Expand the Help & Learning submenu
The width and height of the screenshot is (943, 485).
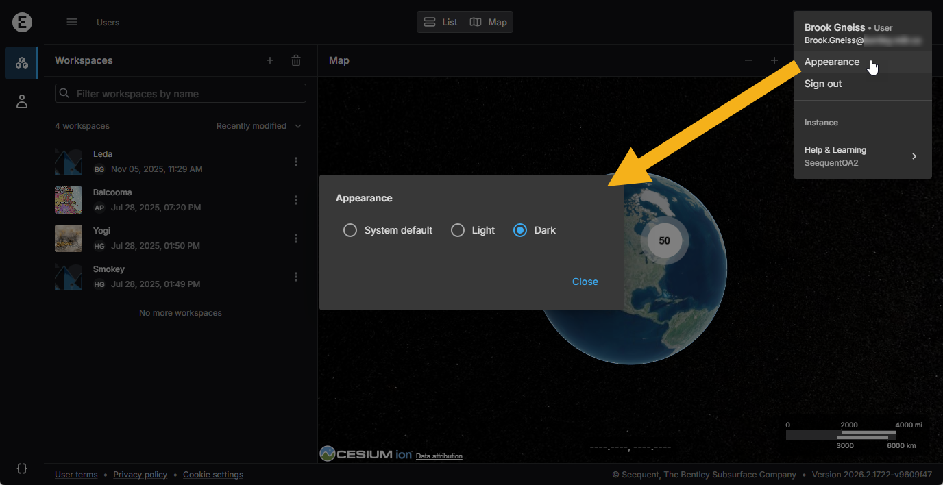pos(862,156)
